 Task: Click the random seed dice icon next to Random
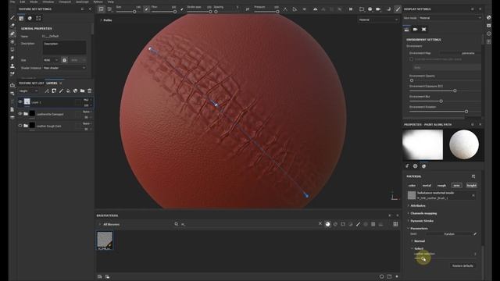tap(475, 234)
